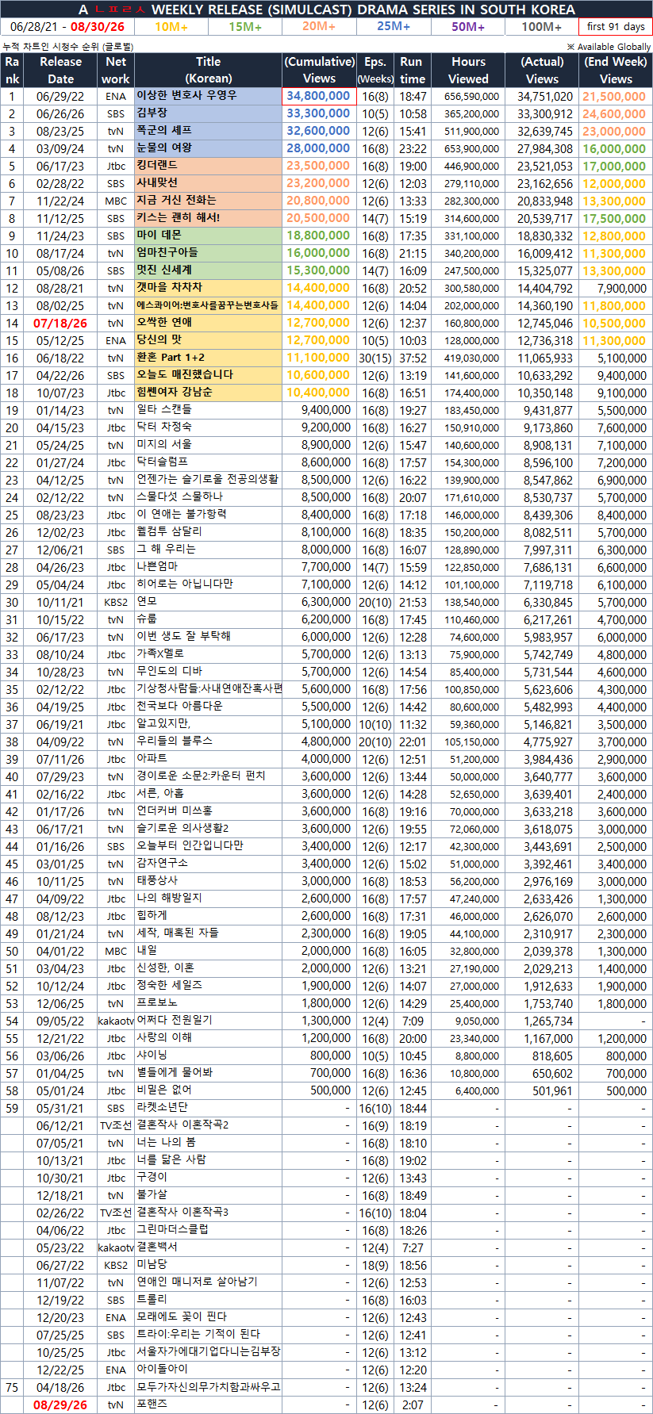Select the title 일타 스캔들

164,409
